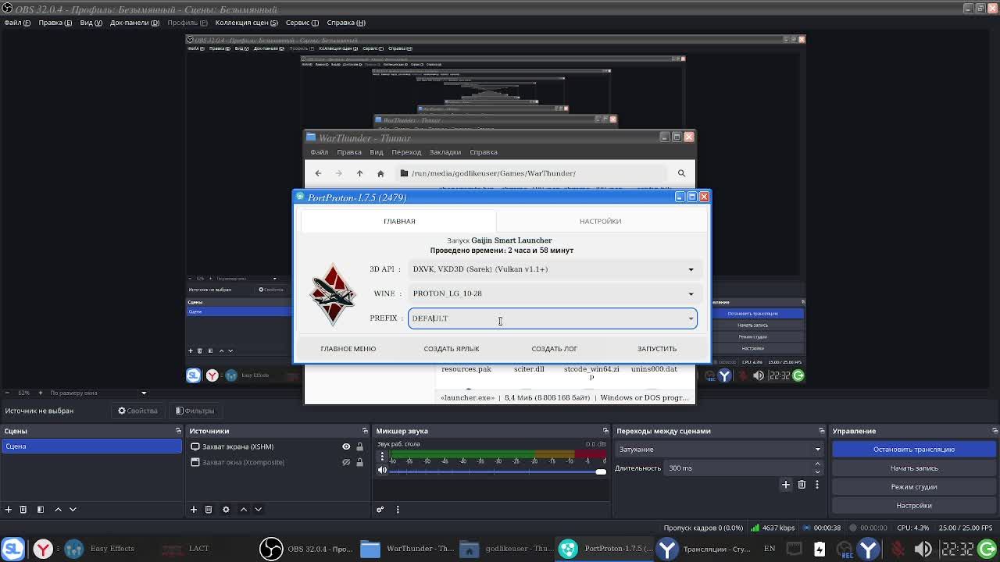Undock the Сцены panel
1000x562 pixels.
pos(178,431)
